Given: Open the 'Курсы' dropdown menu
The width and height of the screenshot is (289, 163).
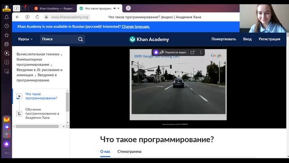Looking at the screenshot, I should coord(25,39).
